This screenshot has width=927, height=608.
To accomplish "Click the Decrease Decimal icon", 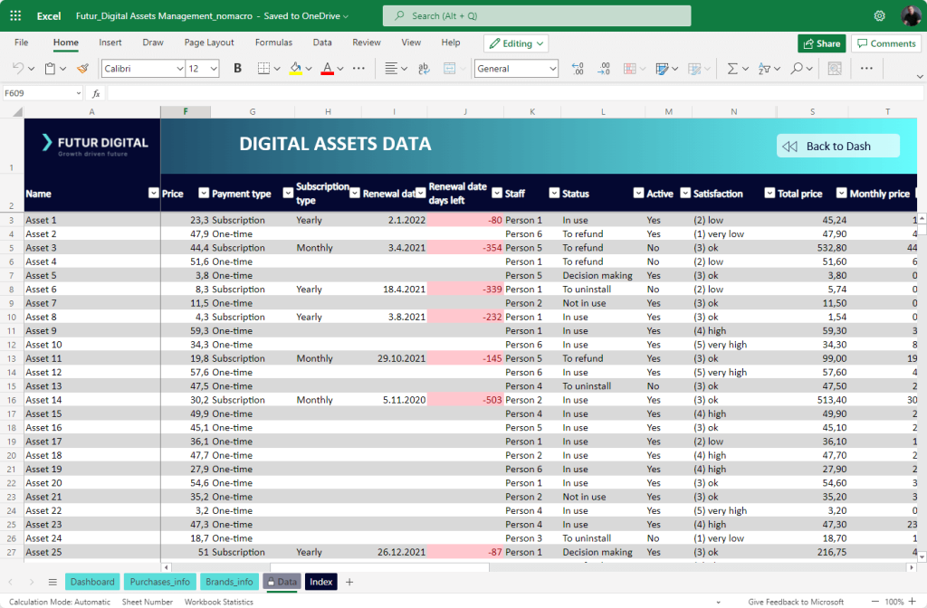I will (605, 68).
